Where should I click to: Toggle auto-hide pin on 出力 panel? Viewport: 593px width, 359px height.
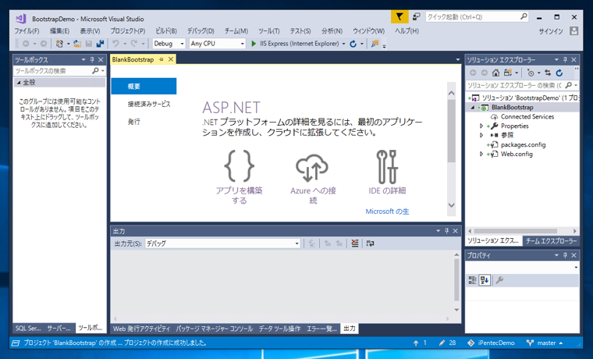coord(446,231)
